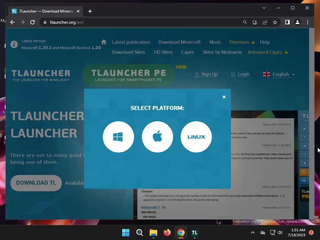Share this page via address bar icon
The height and width of the screenshot is (240, 320).
[x=265, y=22]
